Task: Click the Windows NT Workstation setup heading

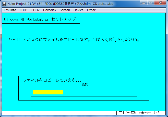Action: (x=40, y=20)
